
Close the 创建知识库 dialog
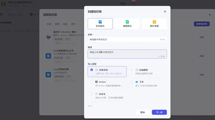point(165,12)
